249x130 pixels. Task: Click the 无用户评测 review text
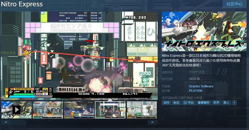(197, 72)
